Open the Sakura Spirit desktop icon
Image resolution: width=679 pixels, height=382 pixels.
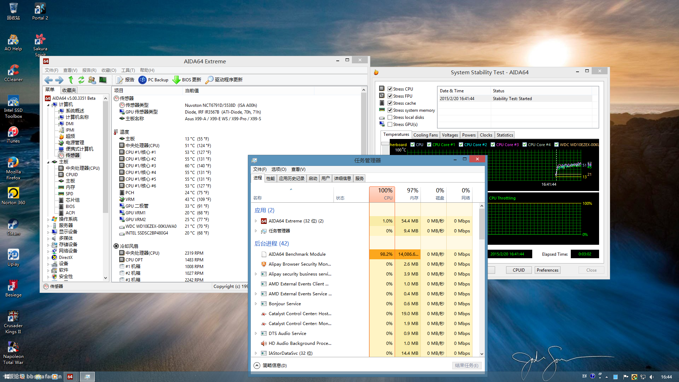[x=40, y=45]
